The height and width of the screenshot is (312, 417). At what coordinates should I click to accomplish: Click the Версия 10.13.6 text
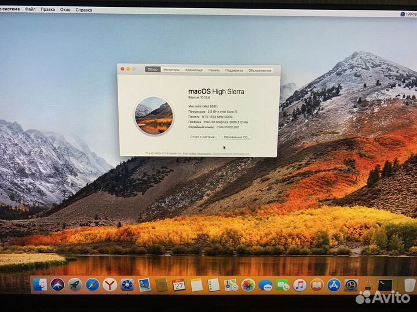point(199,98)
